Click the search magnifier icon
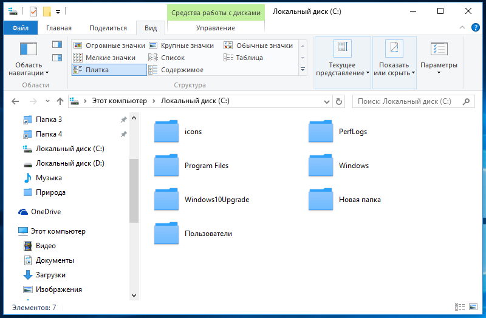Image resolution: width=486 pixels, height=318 pixels. (466, 101)
